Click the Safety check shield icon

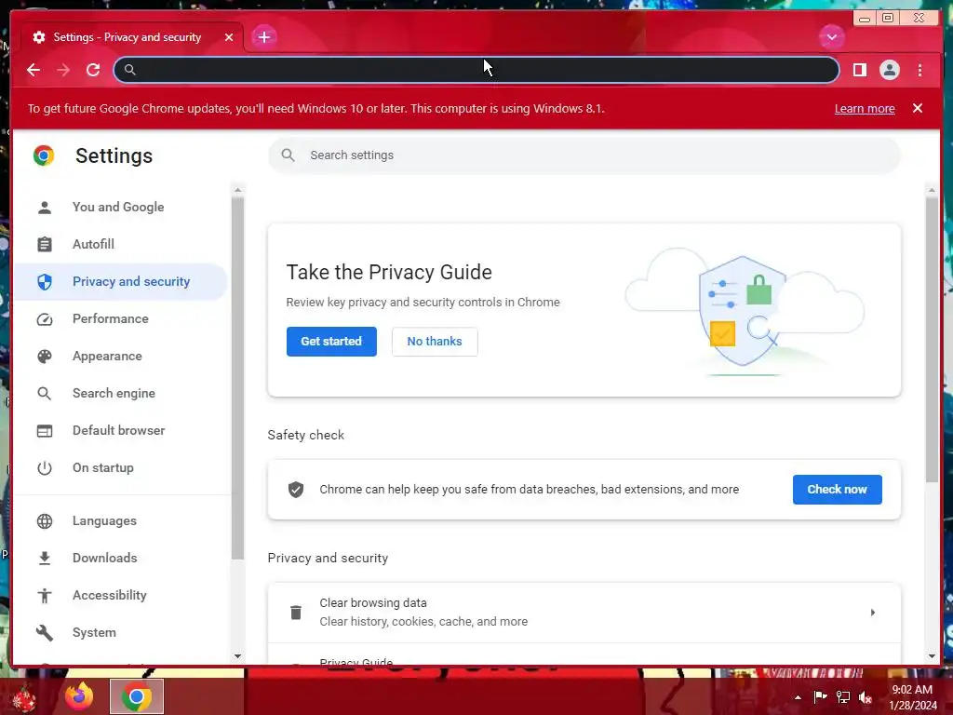coord(296,490)
